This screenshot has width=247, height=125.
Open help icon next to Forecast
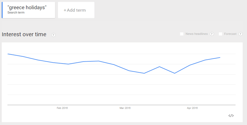(240, 34)
